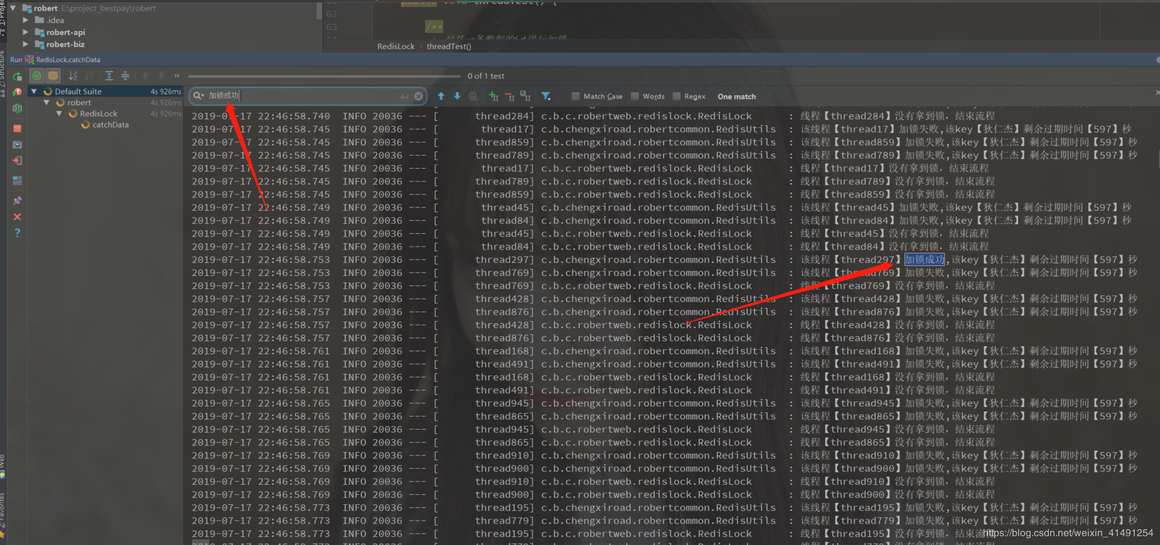Jump to previous search occurrence with up arrow
Viewport: 1160px width, 545px height.
click(x=441, y=96)
